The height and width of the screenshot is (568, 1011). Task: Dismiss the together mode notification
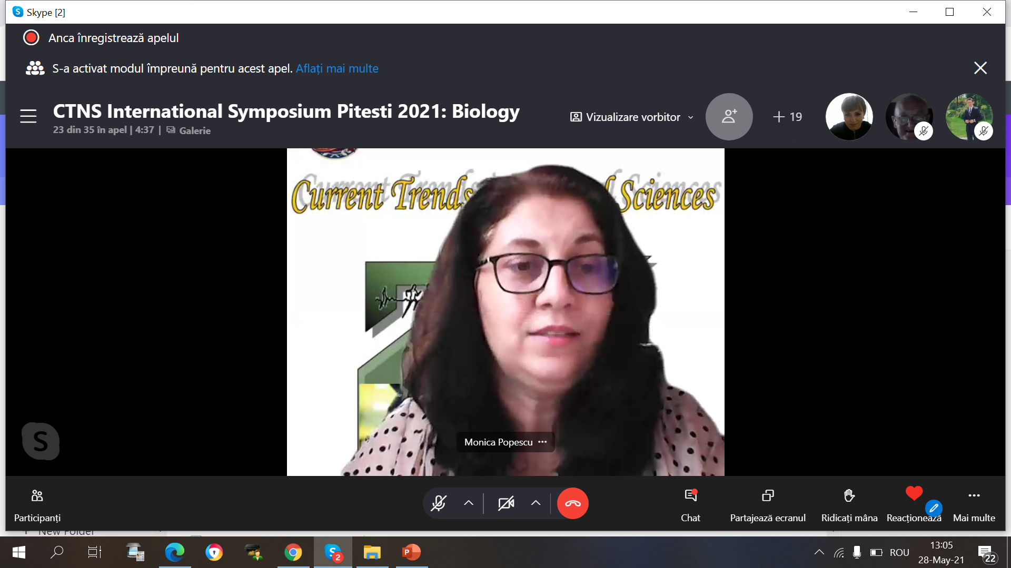980,68
